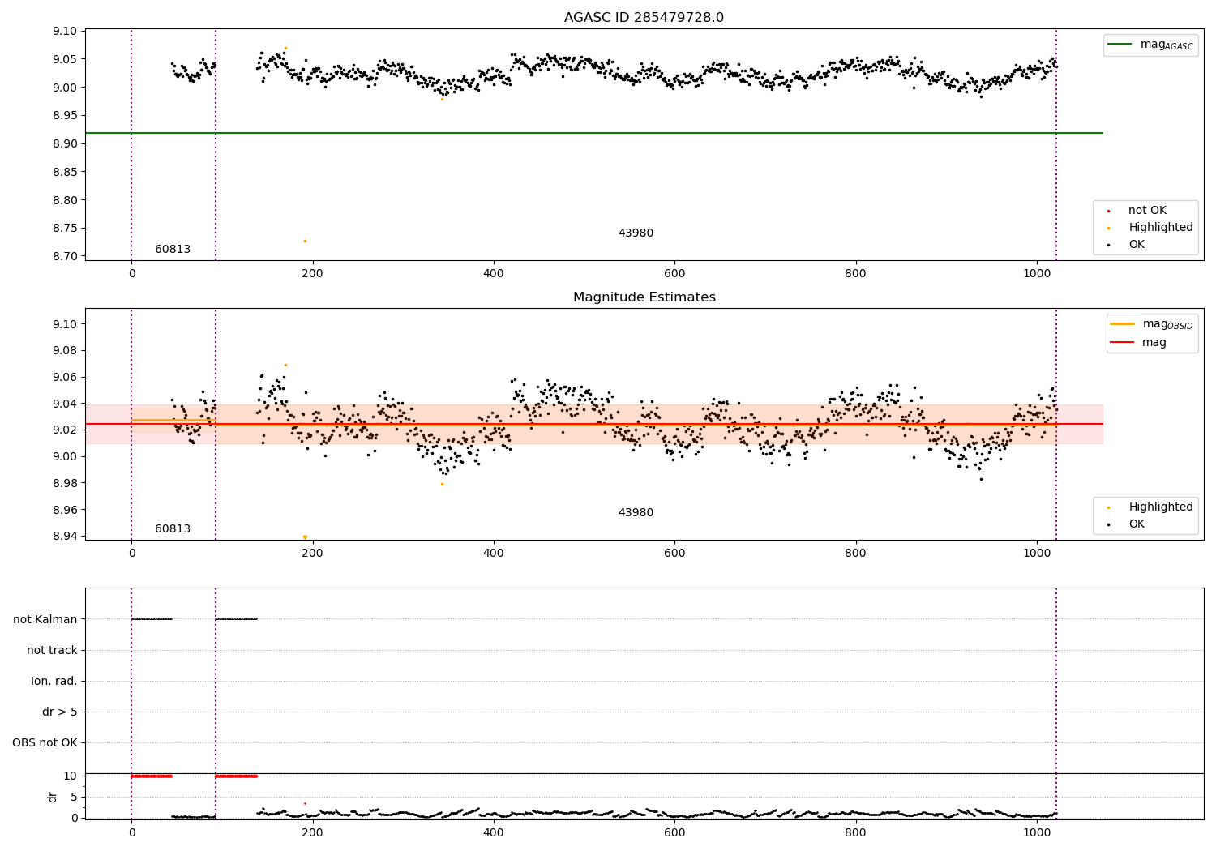
Task: Click the 8.80 y-axis tick label
Action: [64, 200]
